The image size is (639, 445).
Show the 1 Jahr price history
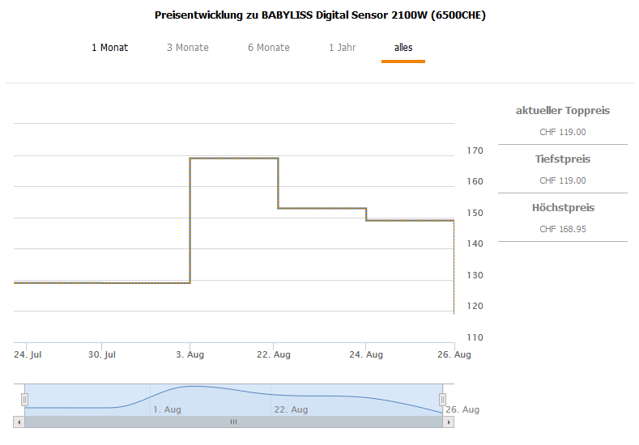pyautogui.click(x=343, y=48)
